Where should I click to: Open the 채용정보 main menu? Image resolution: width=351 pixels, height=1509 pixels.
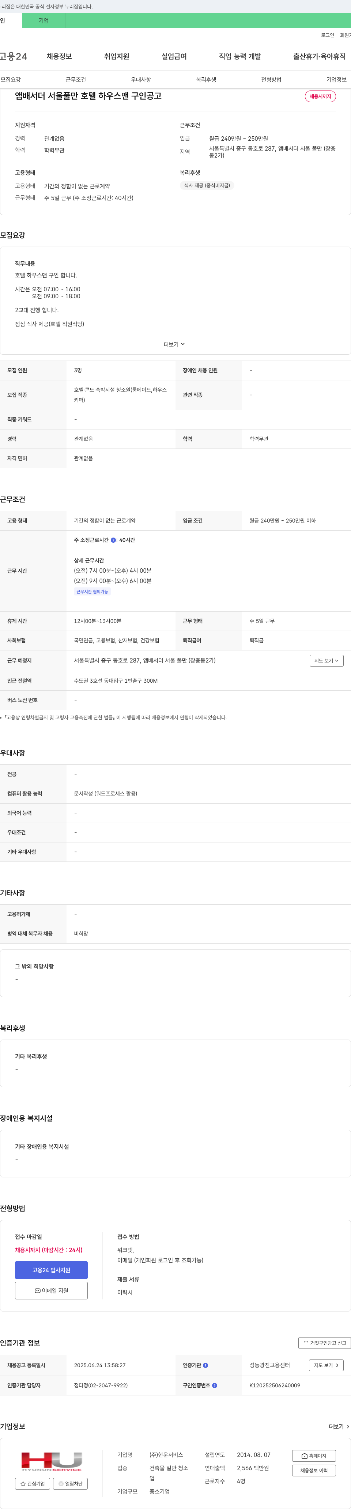point(59,56)
